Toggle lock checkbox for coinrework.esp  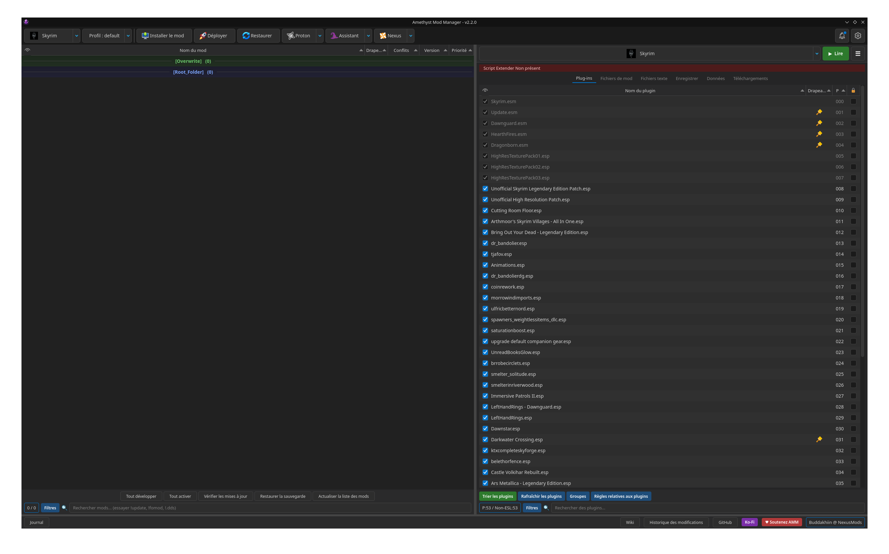[x=853, y=287]
